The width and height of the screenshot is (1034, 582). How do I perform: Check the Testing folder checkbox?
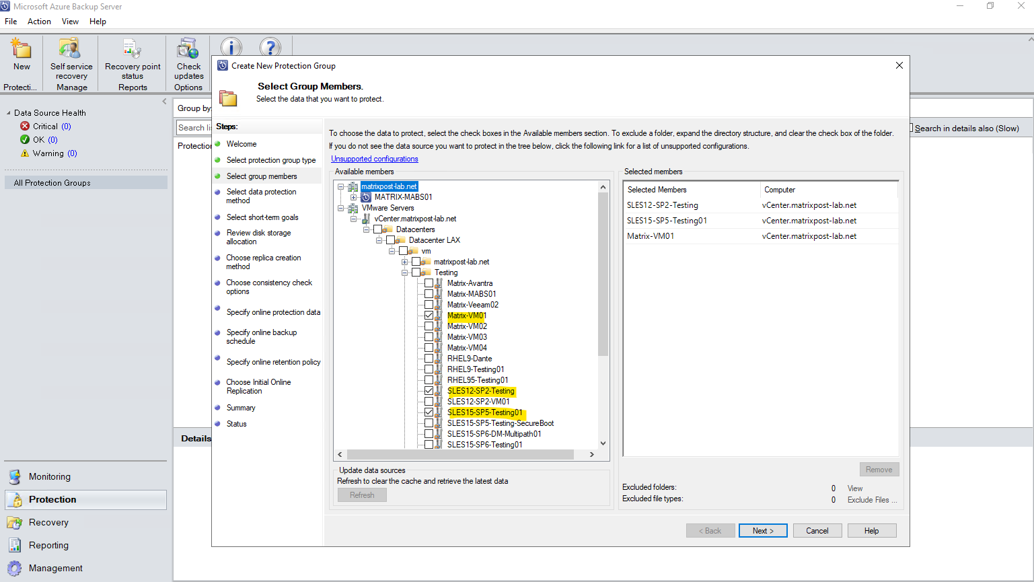pos(416,272)
